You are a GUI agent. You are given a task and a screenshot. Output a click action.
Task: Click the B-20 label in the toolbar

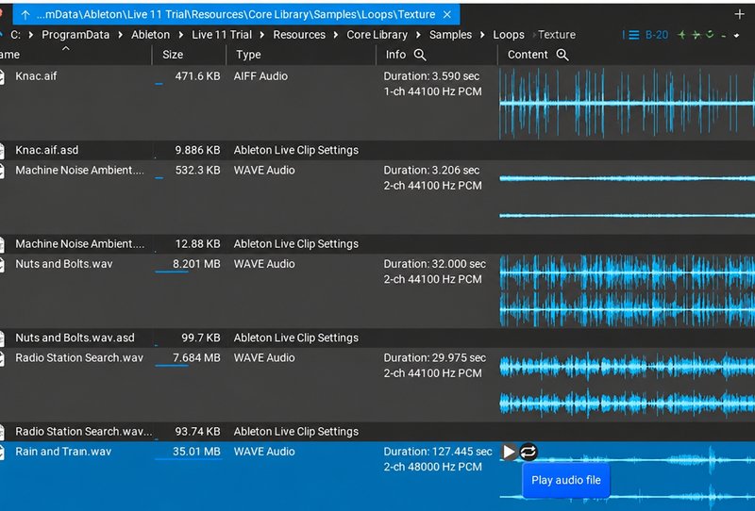click(657, 35)
